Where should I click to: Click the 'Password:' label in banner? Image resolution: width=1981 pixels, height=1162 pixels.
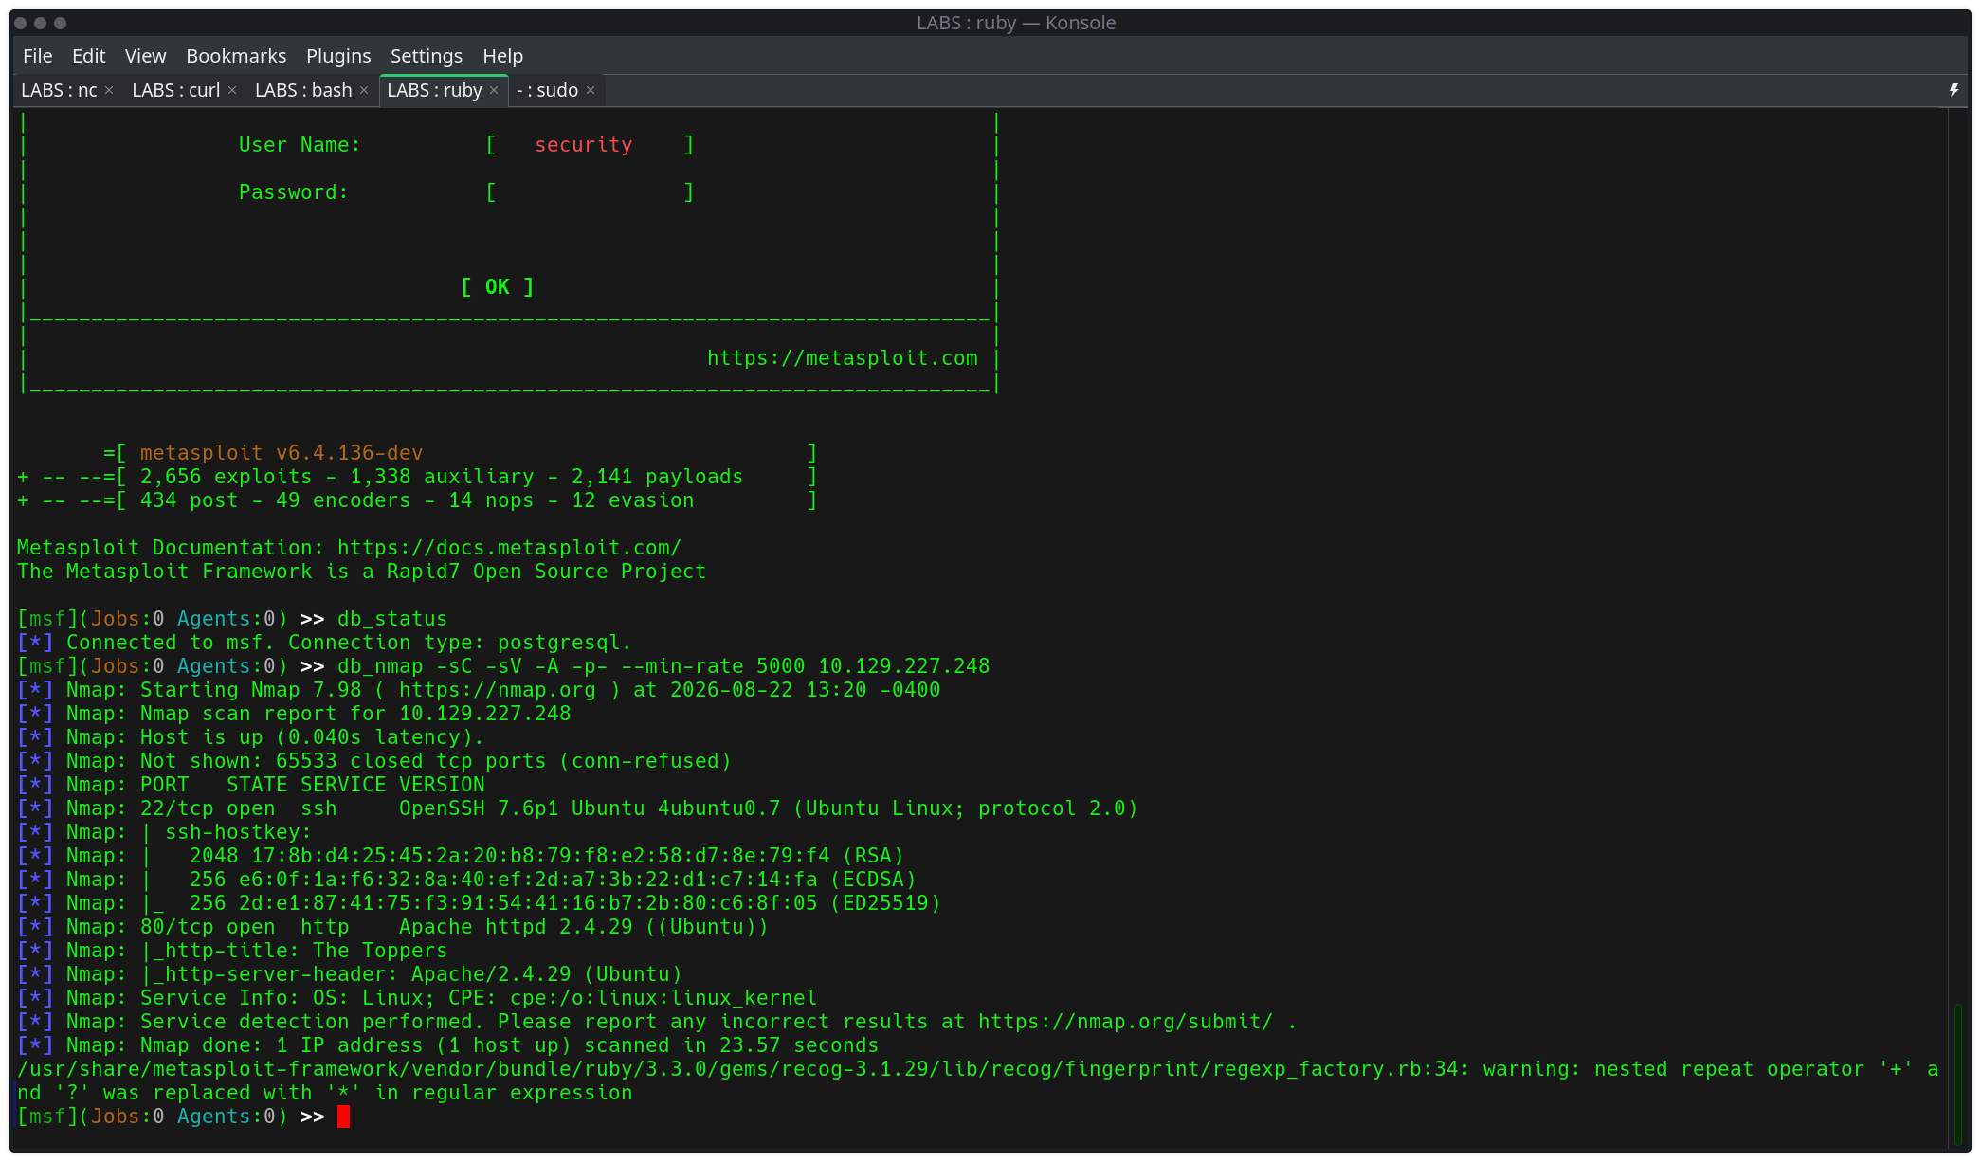tap(293, 192)
